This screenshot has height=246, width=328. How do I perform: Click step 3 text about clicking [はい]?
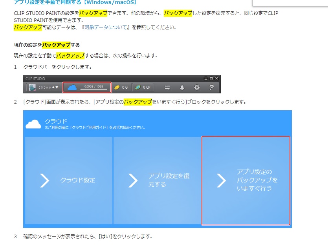88,236
